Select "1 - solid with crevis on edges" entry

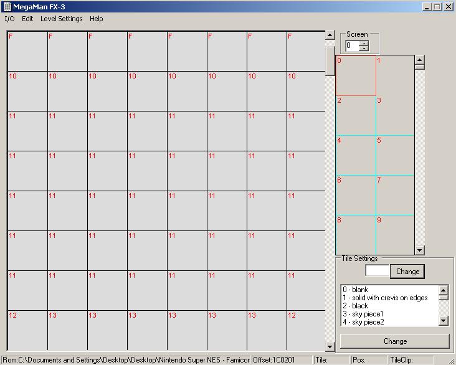pos(385,298)
